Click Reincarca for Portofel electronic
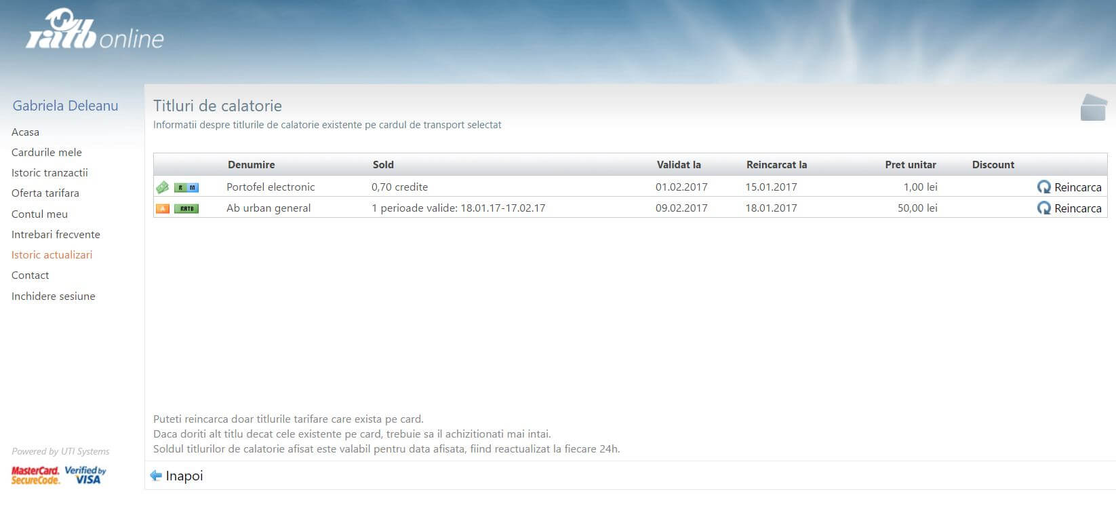1116x517 pixels. pyautogui.click(x=1077, y=187)
